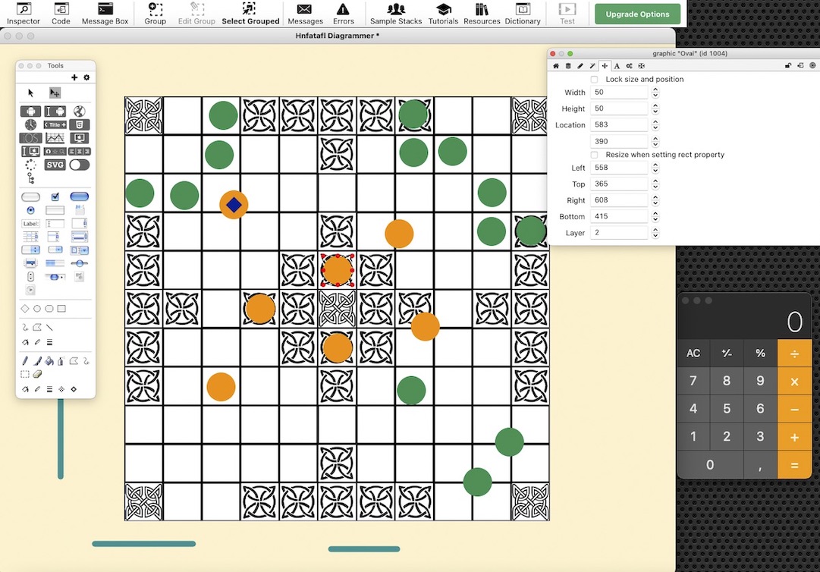The height and width of the screenshot is (572, 820).
Task: Open the Message Box from the toolbar
Action: tap(105, 13)
